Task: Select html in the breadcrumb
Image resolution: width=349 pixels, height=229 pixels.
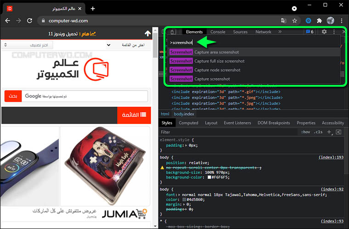Action: click(x=165, y=114)
